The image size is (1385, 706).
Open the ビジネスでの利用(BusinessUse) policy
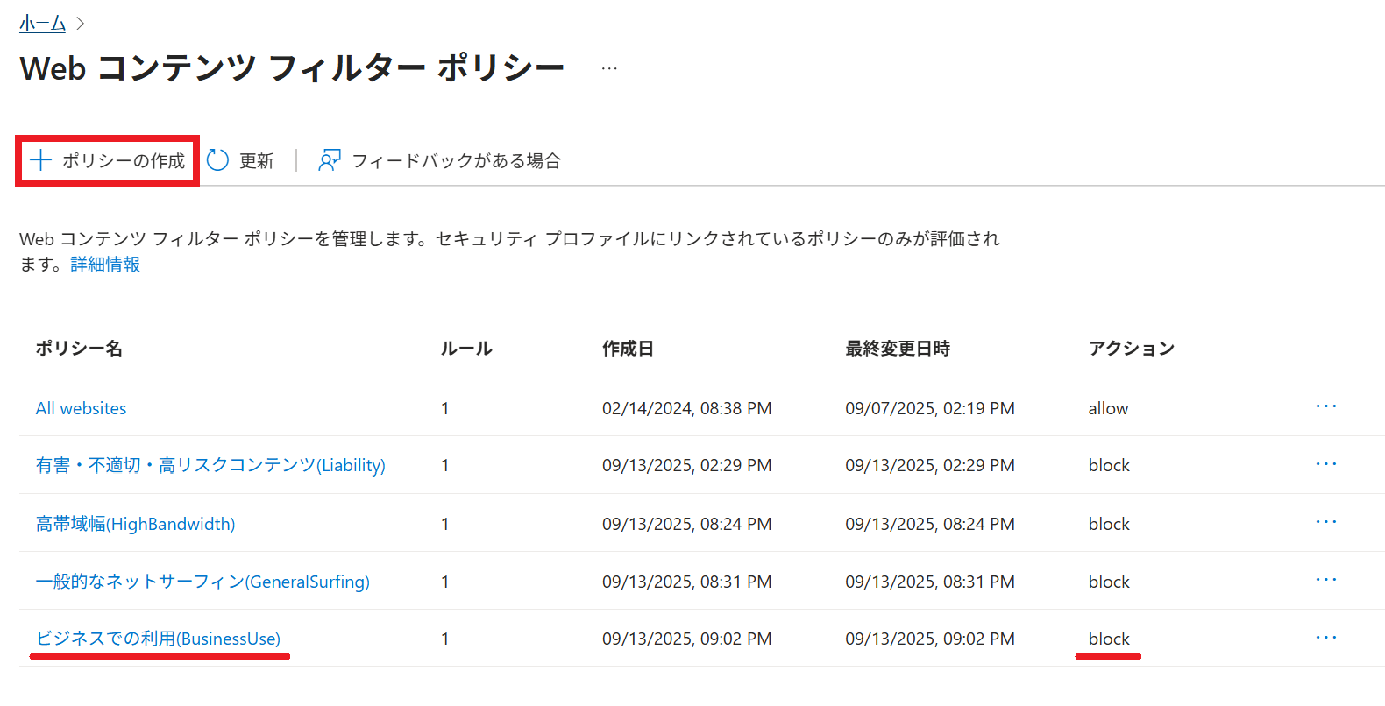coord(158,639)
